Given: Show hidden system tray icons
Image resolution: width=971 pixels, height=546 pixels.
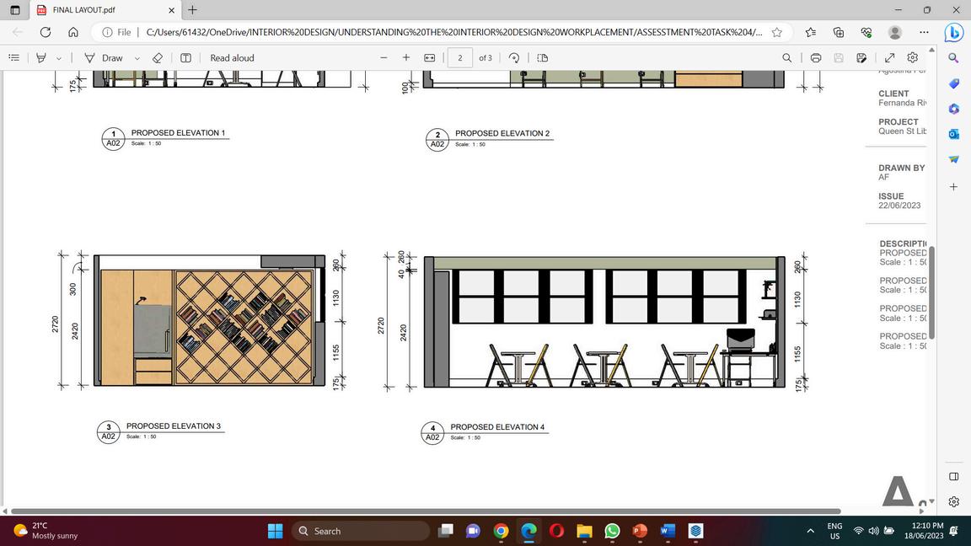Looking at the screenshot, I should 810,531.
